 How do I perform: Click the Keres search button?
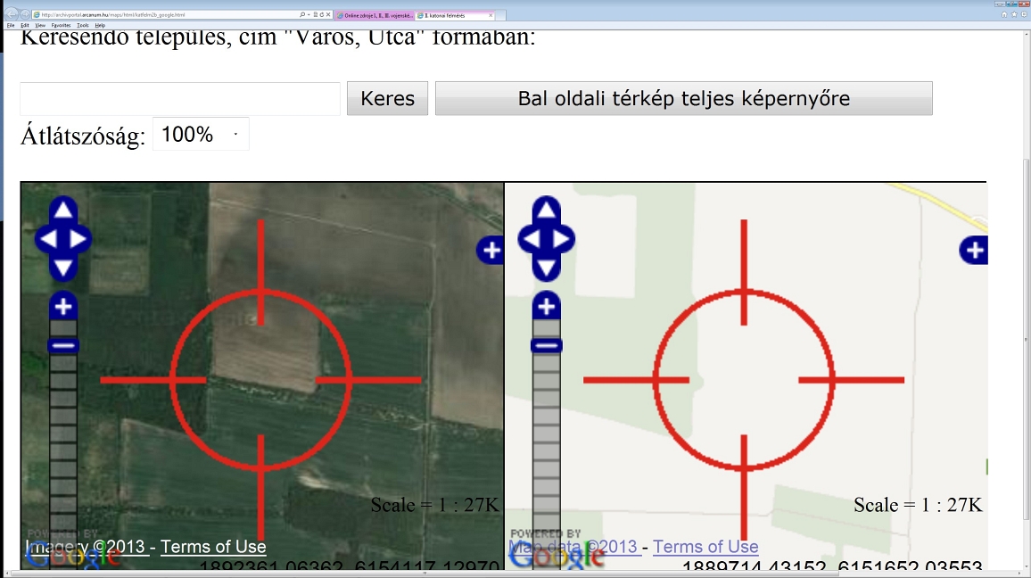[x=387, y=99]
